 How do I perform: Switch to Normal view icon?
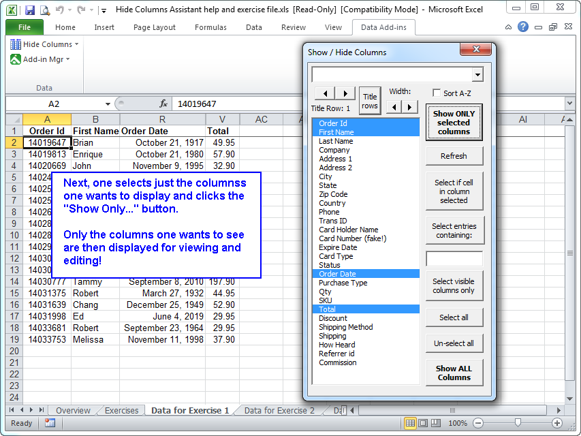pyautogui.click(x=410, y=423)
